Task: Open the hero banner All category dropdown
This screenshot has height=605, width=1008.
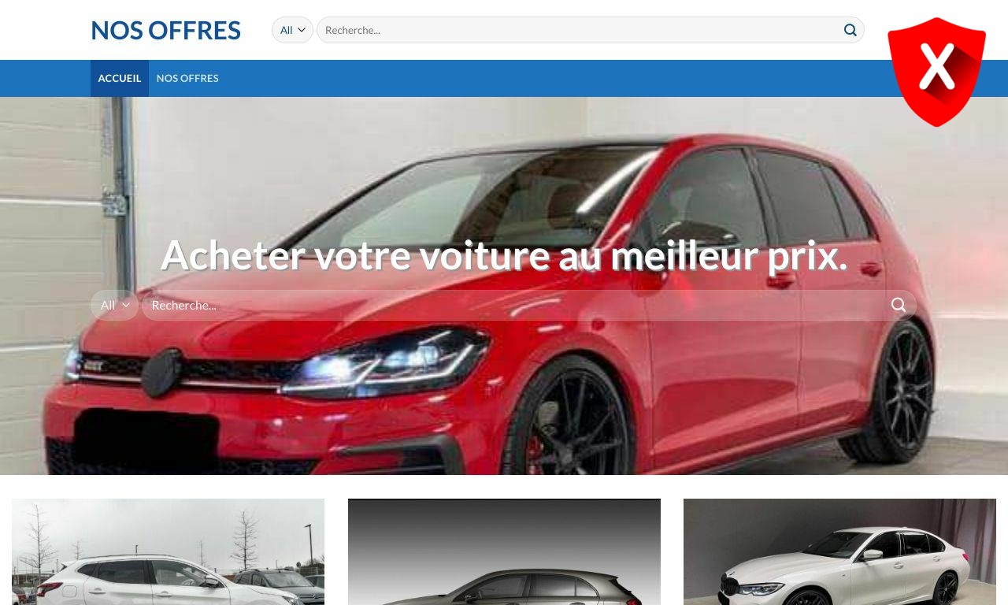Action: [x=114, y=305]
